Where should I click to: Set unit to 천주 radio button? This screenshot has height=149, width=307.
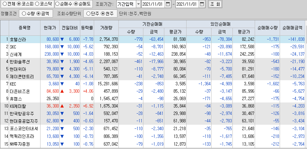tap(103, 13)
